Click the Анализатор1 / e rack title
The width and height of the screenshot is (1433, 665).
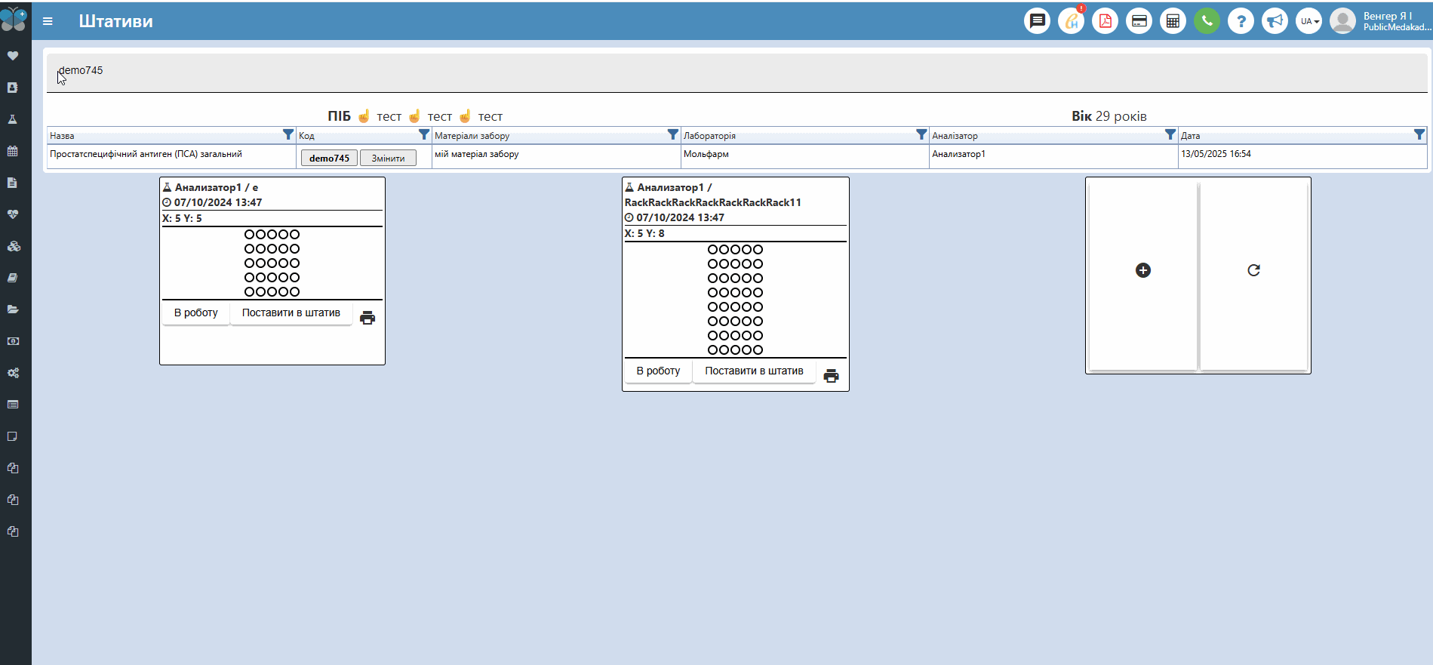(217, 187)
